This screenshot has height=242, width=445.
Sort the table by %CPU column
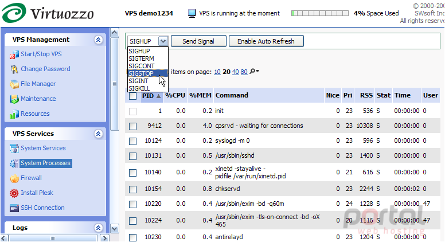175,95
